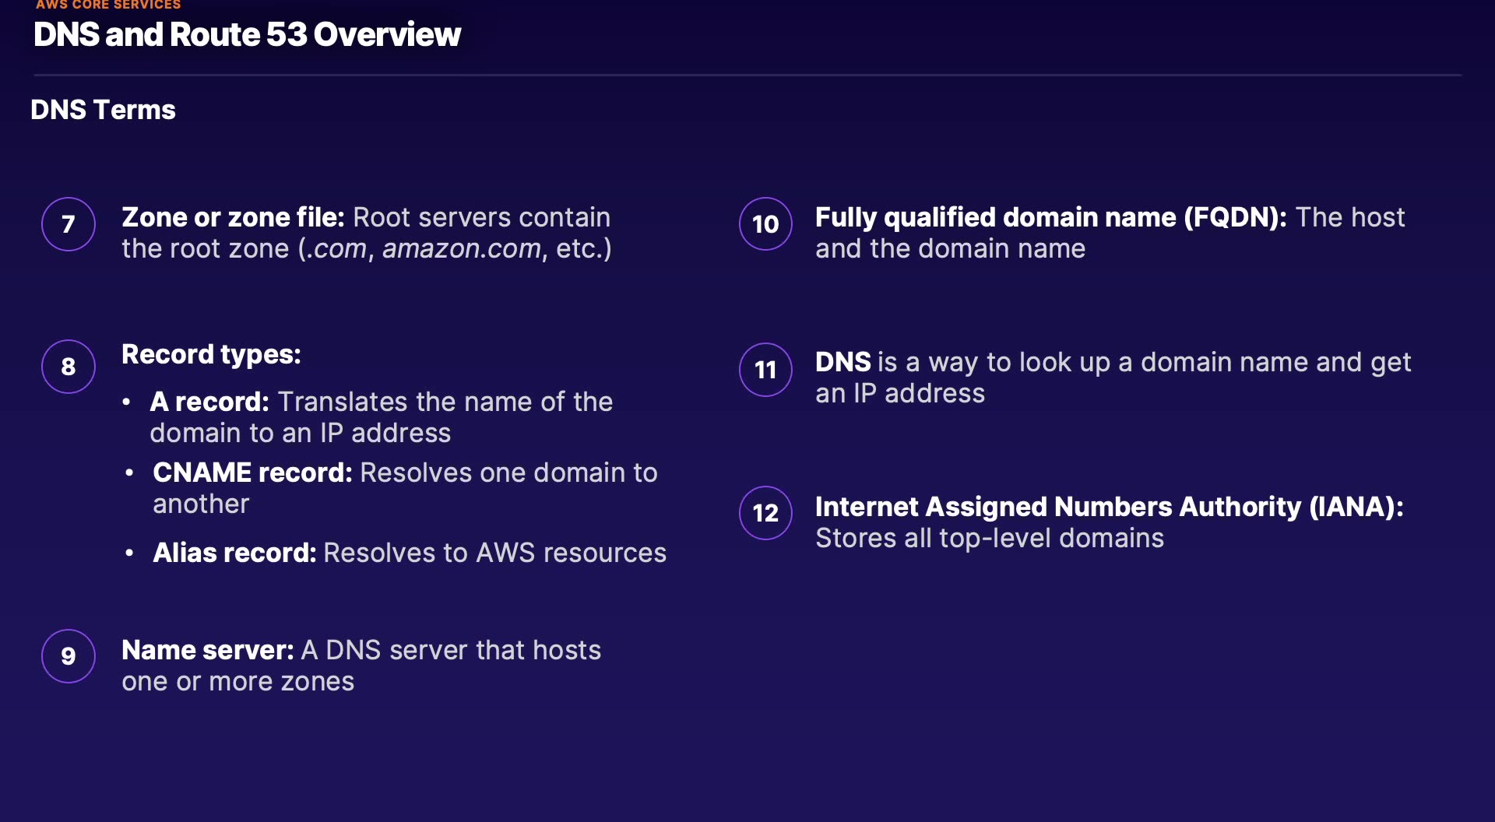Click the bold 'DNS' word in item 11

pyautogui.click(x=842, y=362)
